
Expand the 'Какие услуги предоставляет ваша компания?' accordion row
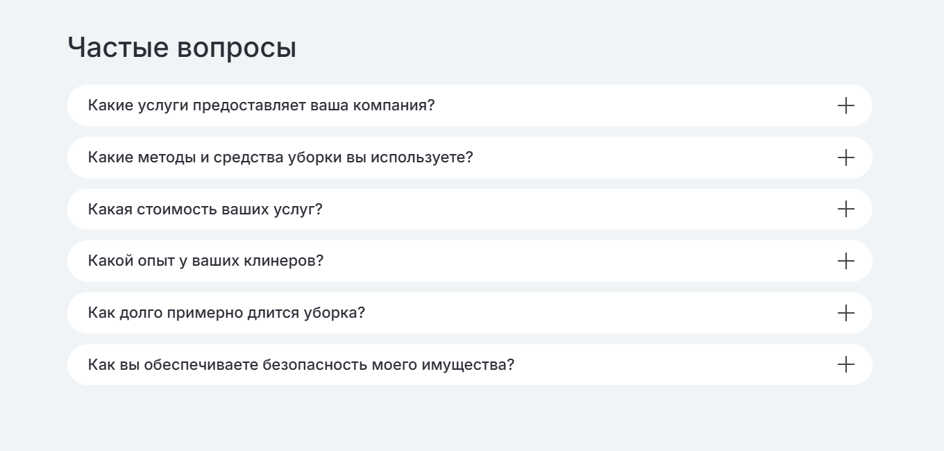470,105
